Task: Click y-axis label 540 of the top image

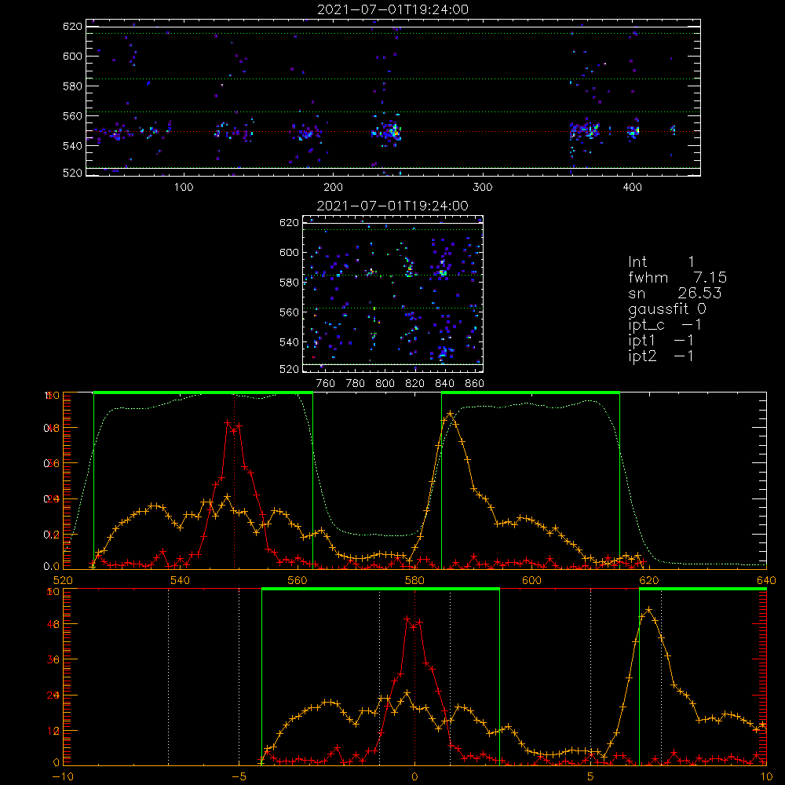Action: click(x=72, y=146)
